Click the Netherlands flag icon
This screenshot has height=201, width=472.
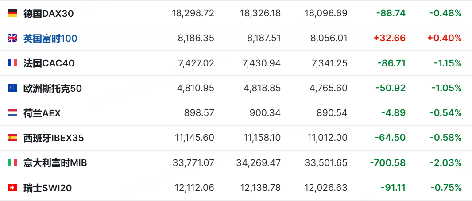click(x=12, y=113)
